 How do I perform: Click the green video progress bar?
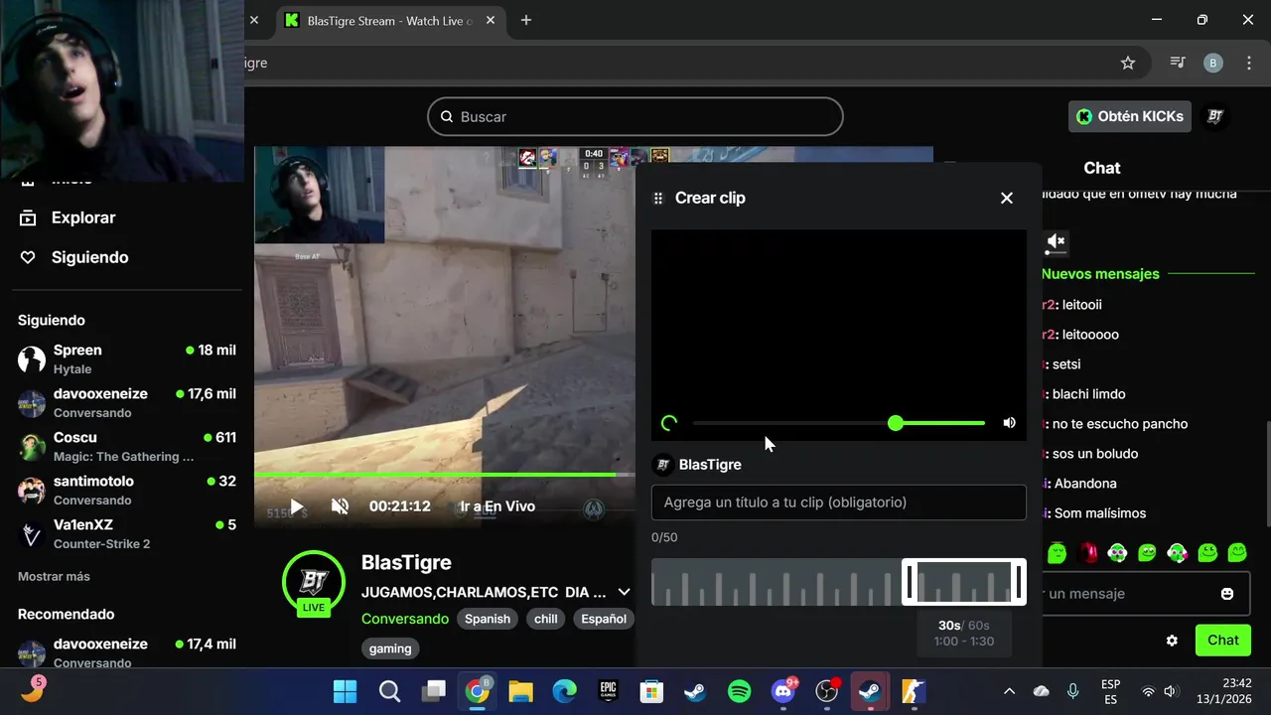pos(435,475)
